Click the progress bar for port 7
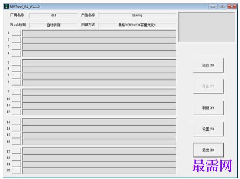240x179 pixels. (x=99, y=76)
